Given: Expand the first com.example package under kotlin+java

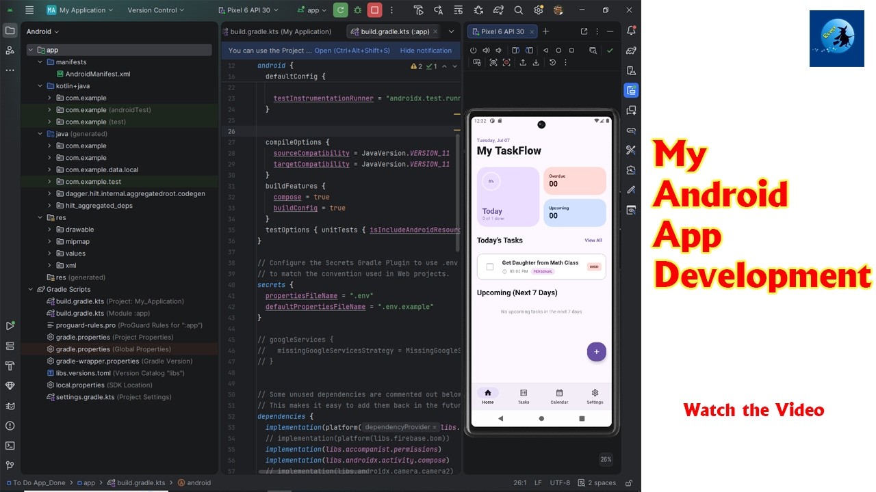Looking at the screenshot, I should [50, 98].
